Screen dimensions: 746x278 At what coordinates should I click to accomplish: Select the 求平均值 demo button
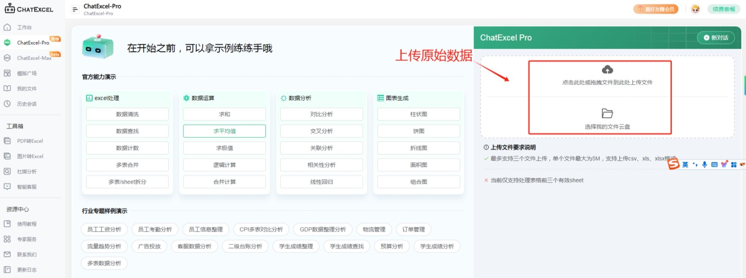pyautogui.click(x=224, y=131)
